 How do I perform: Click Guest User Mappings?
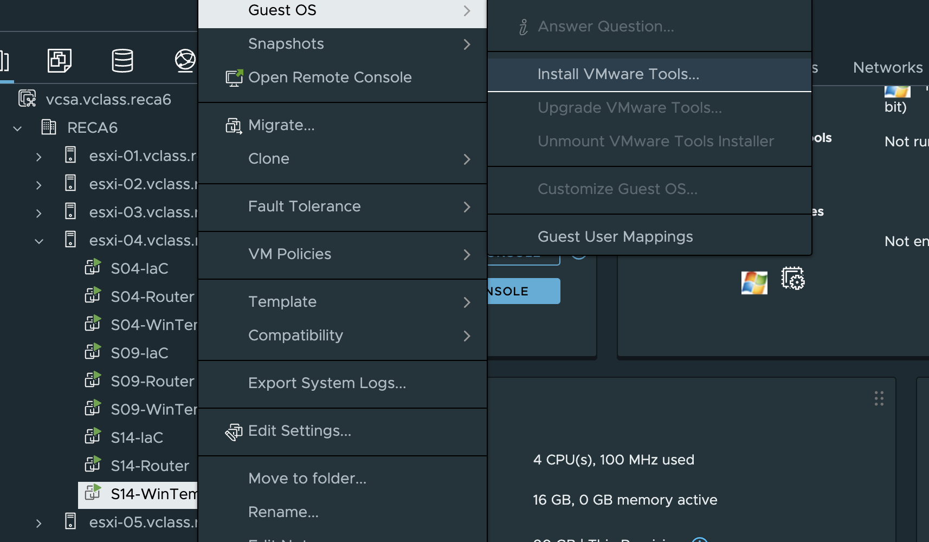pos(615,237)
